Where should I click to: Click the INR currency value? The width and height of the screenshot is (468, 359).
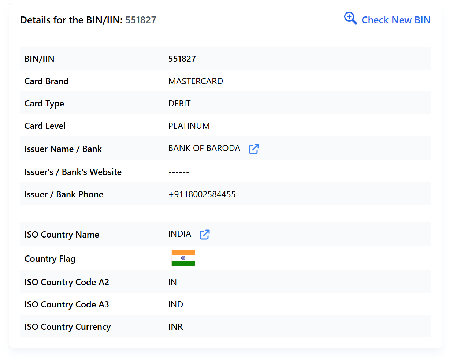[175, 327]
